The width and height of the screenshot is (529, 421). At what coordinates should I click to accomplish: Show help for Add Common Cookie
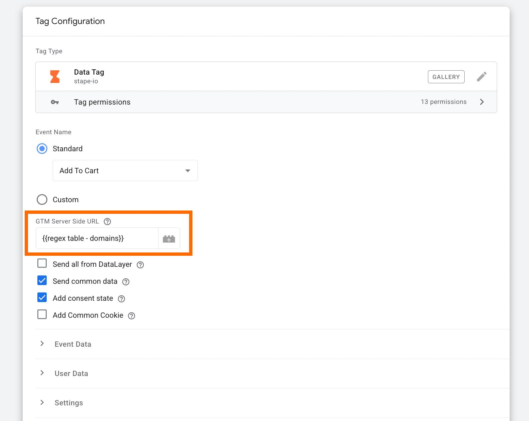pyautogui.click(x=132, y=316)
